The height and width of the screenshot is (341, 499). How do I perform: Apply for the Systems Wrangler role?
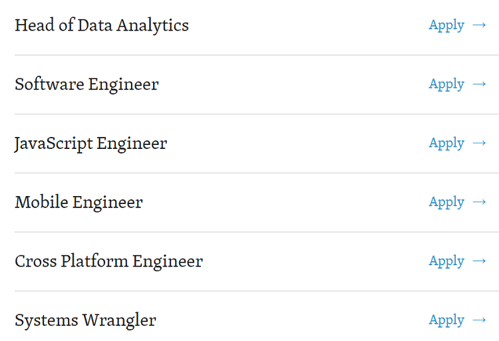(x=446, y=320)
